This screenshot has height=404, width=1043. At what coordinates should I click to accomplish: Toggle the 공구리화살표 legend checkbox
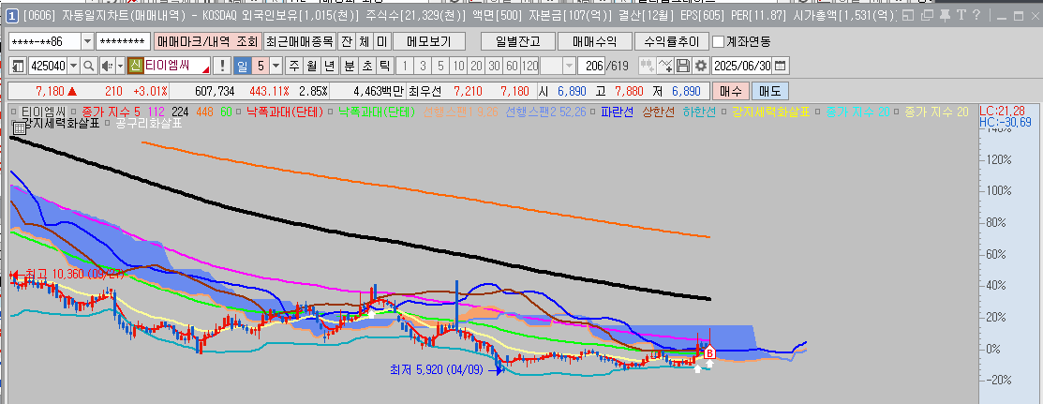click(109, 123)
